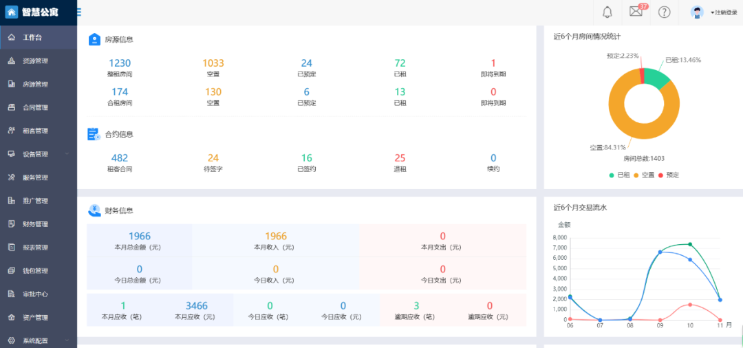The height and width of the screenshot is (348, 743).
Task: Click the 财务信息 section icon
Action: point(95,210)
